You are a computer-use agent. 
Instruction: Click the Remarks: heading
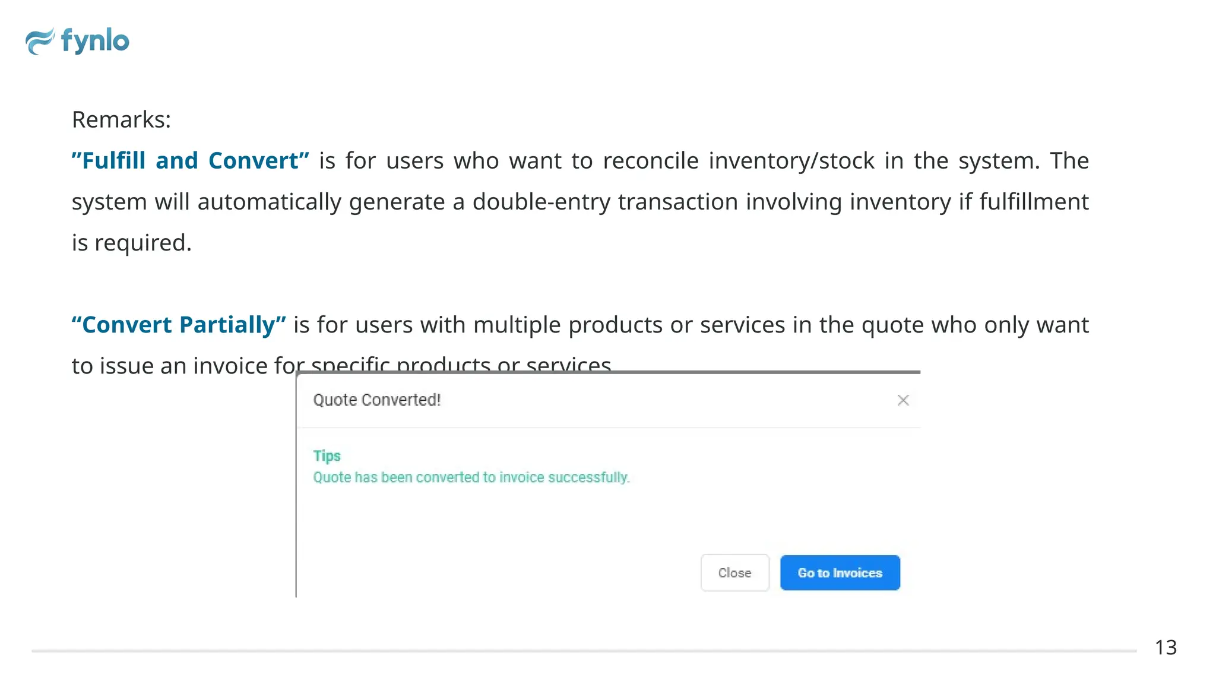(121, 120)
